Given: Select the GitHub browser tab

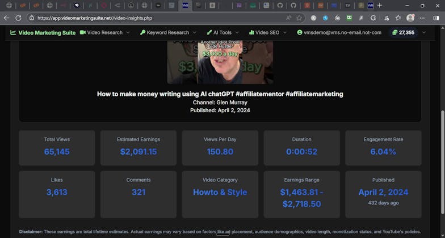Looking at the screenshot, I should [280, 5].
